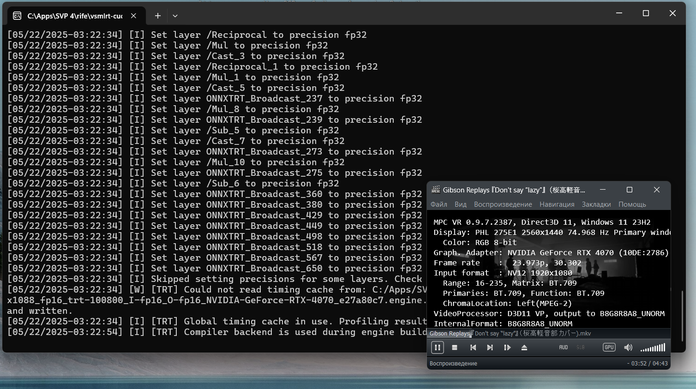
Task: Open the AUD audio track selector
Action: 564,347
